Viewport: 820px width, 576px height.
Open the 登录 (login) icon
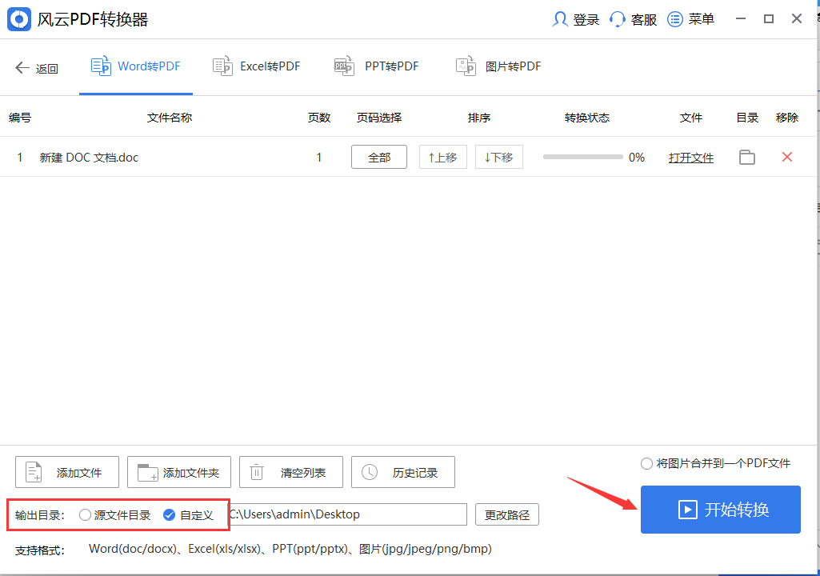coord(559,18)
